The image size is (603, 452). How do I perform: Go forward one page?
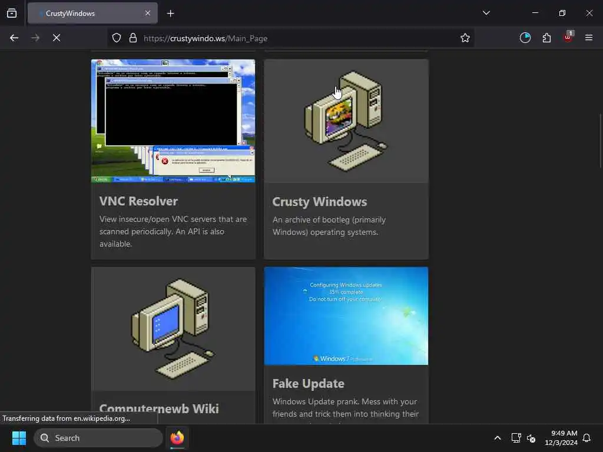tap(35, 38)
